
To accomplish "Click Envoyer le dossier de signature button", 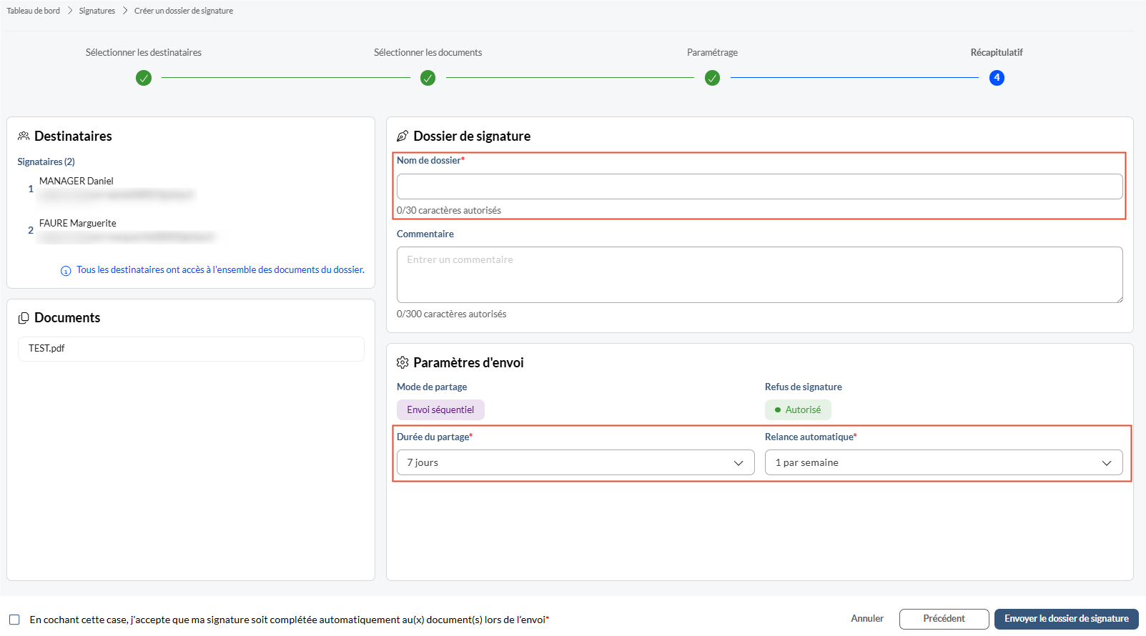I will click(1067, 619).
